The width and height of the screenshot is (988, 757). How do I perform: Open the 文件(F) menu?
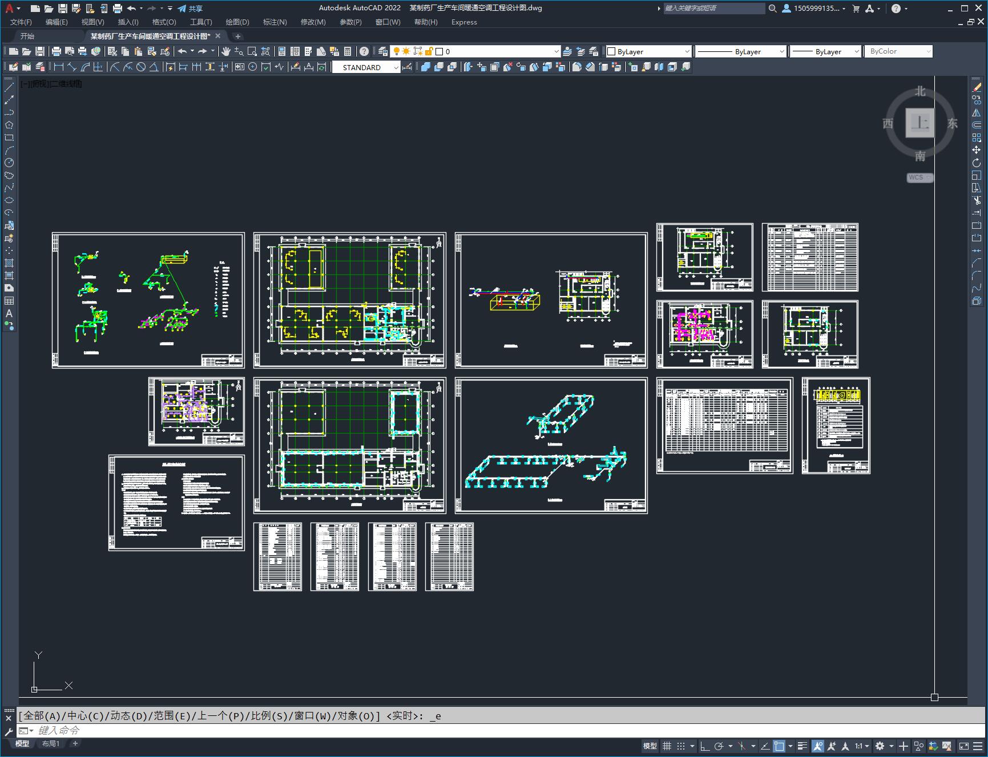click(x=21, y=22)
